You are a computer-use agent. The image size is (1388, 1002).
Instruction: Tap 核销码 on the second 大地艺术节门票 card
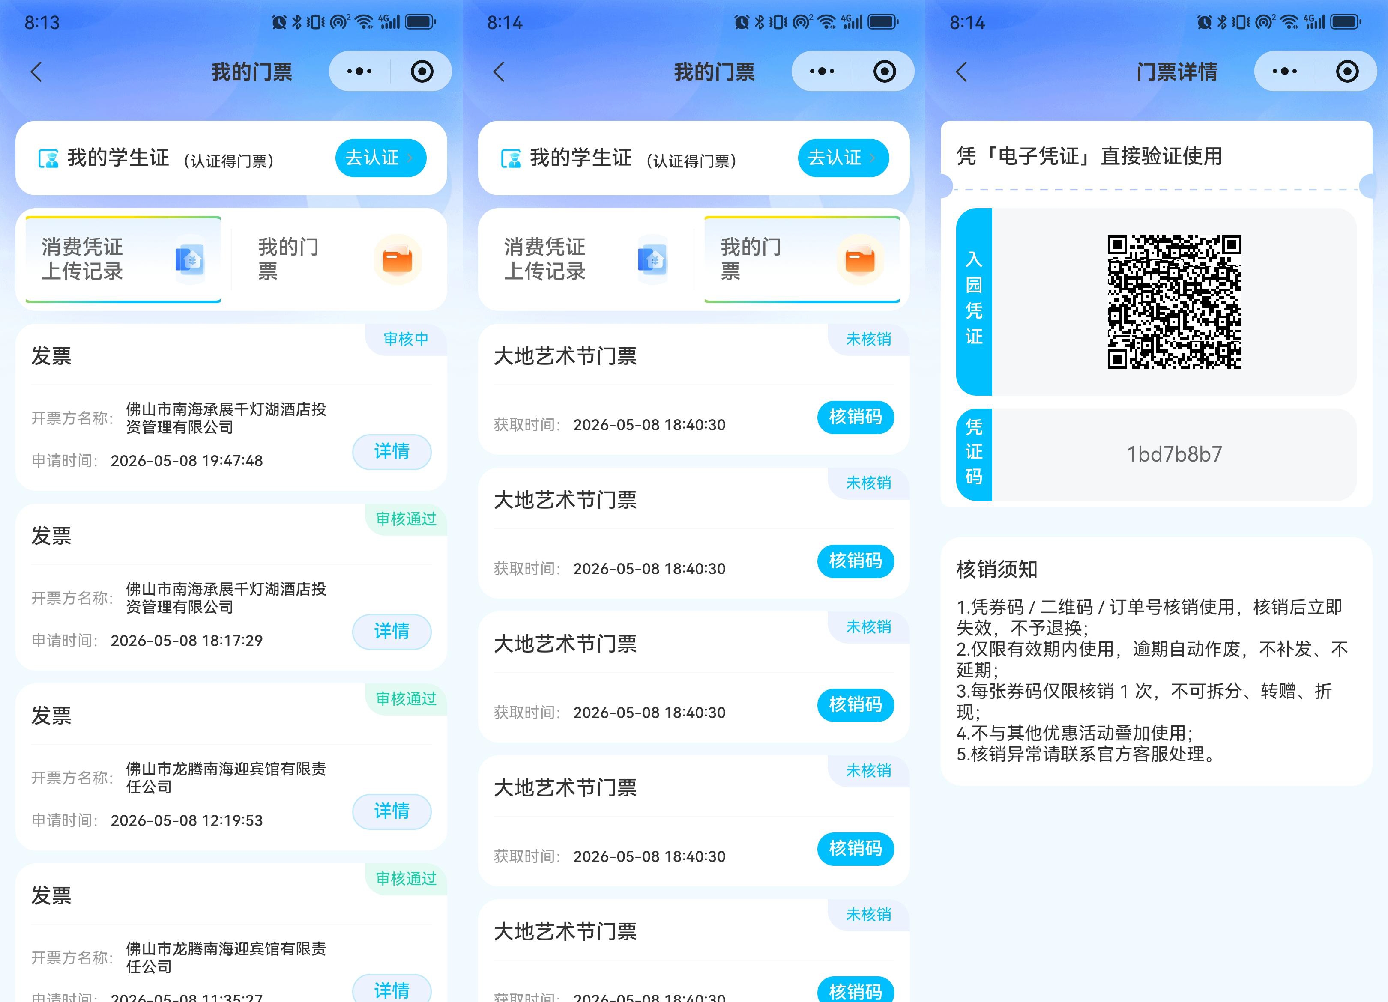[x=856, y=561]
